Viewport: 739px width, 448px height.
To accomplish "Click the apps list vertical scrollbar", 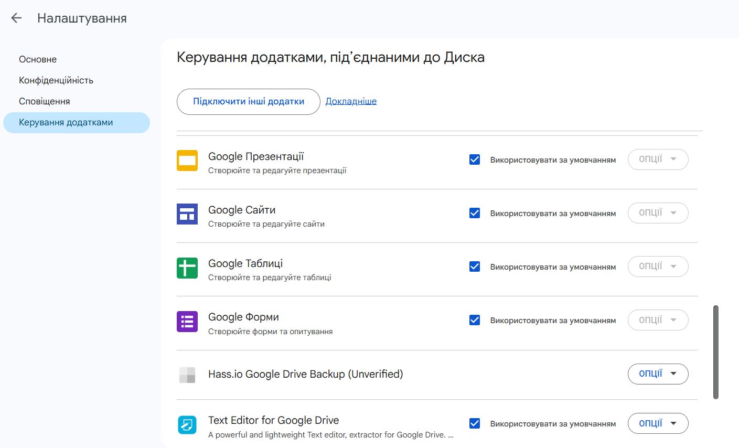I will tap(716, 351).
